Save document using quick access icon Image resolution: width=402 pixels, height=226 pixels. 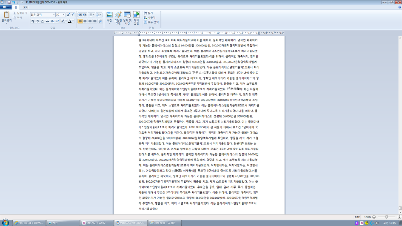9,2
